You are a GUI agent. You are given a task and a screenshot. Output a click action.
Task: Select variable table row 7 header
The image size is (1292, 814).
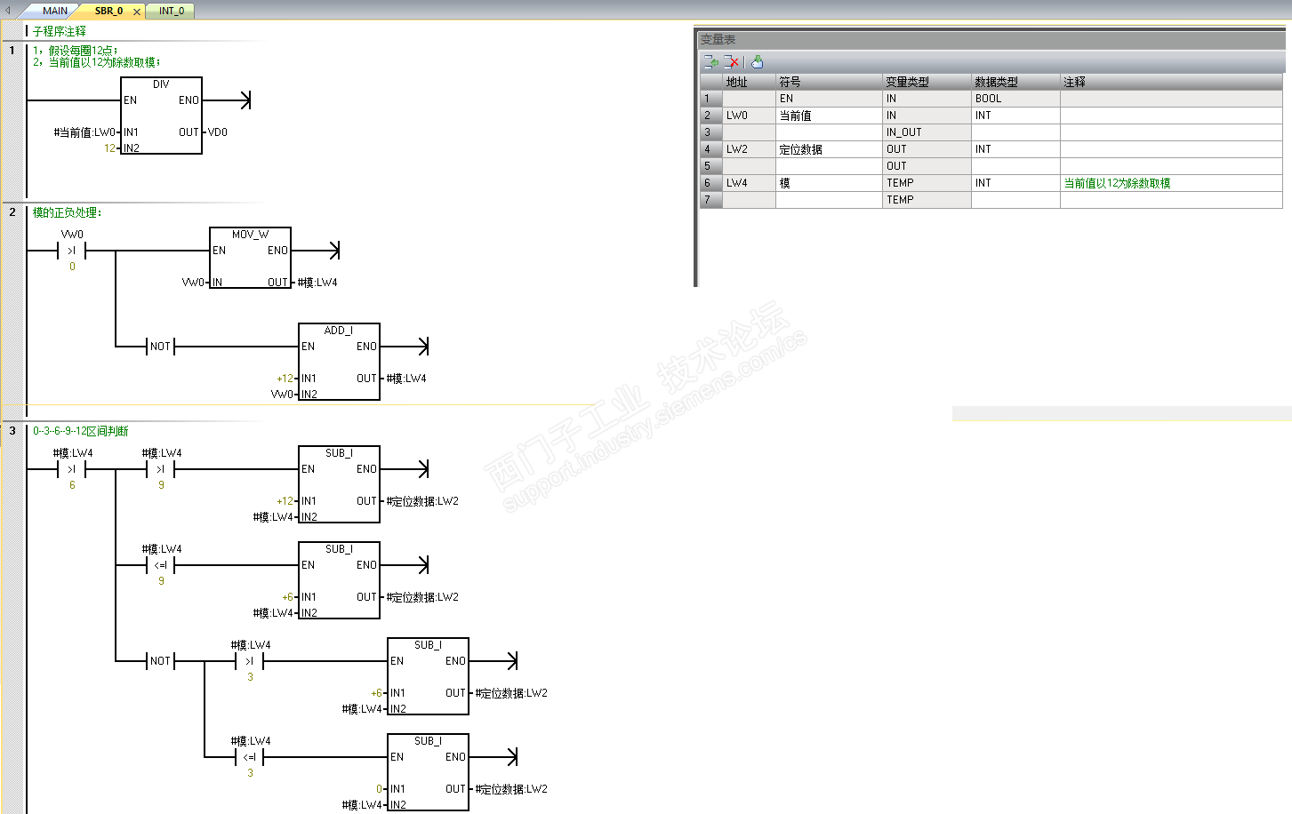tap(710, 200)
